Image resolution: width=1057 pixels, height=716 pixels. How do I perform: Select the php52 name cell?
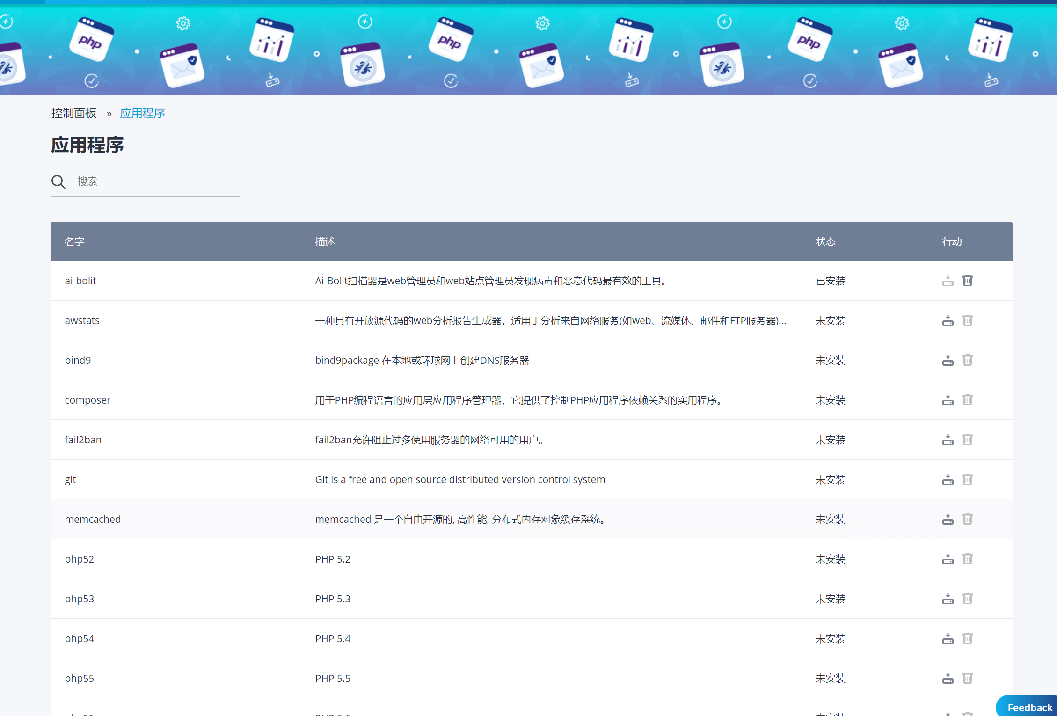pyautogui.click(x=79, y=559)
